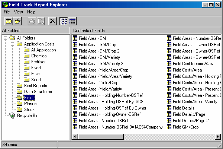Open the Chemical folder
Viewport: 223px width, 149px height.
[x=39, y=56]
